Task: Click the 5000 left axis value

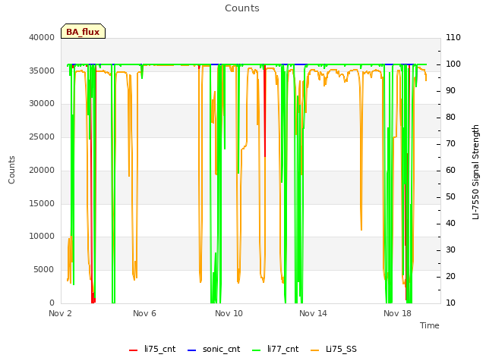Action: coord(44,270)
